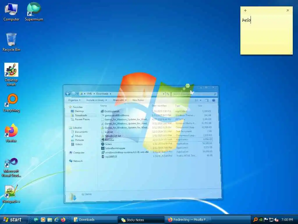The height and width of the screenshot is (224, 298).
Task: Open the Include in library dropdown
Action: click(x=97, y=100)
